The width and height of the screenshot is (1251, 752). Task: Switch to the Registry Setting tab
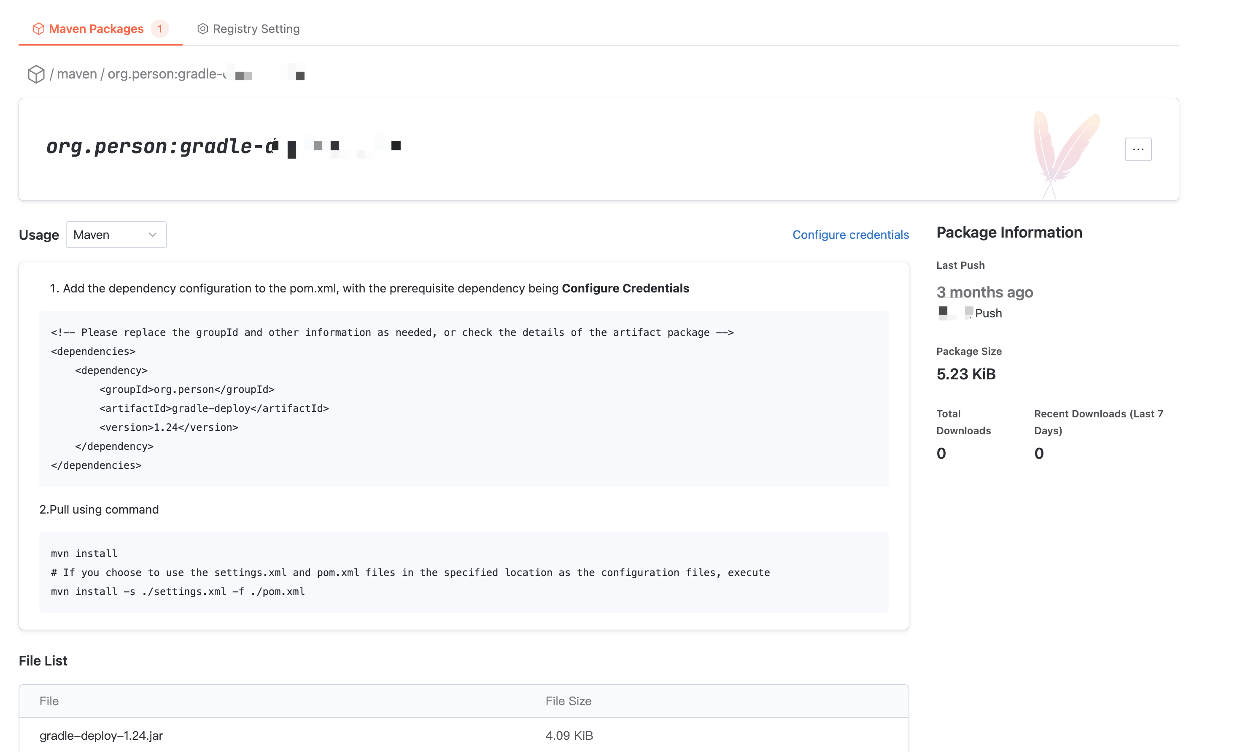256,29
